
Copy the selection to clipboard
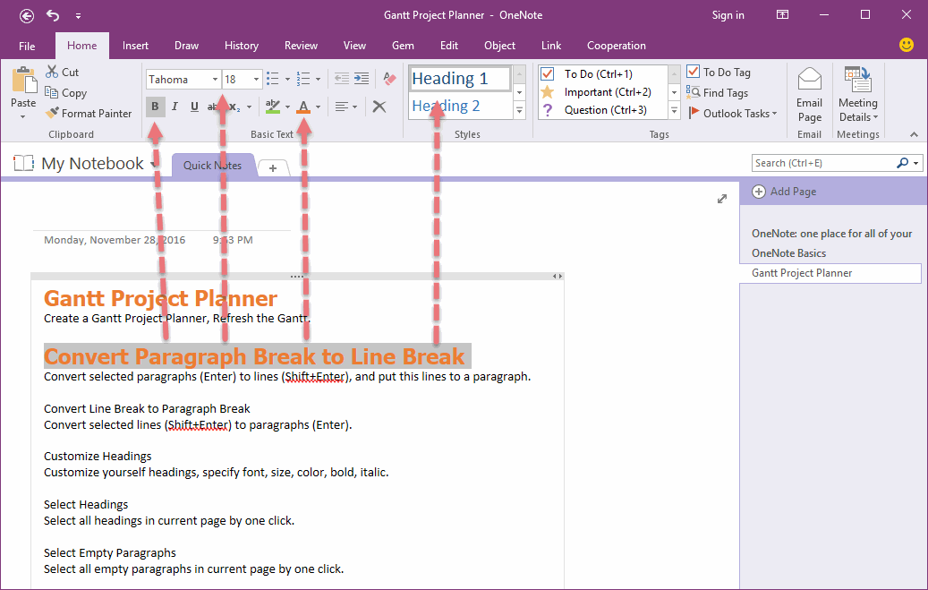(65, 92)
